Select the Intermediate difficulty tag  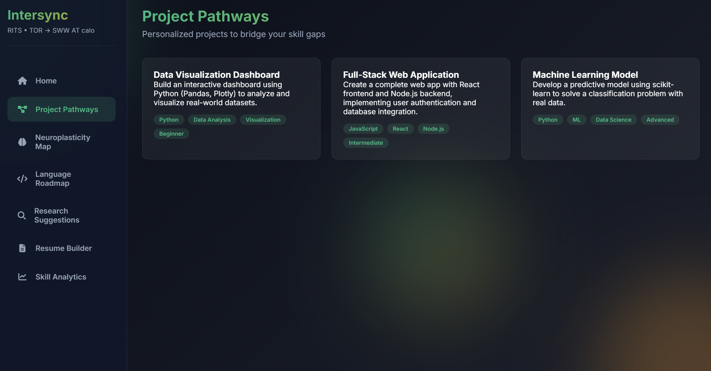pyautogui.click(x=366, y=143)
